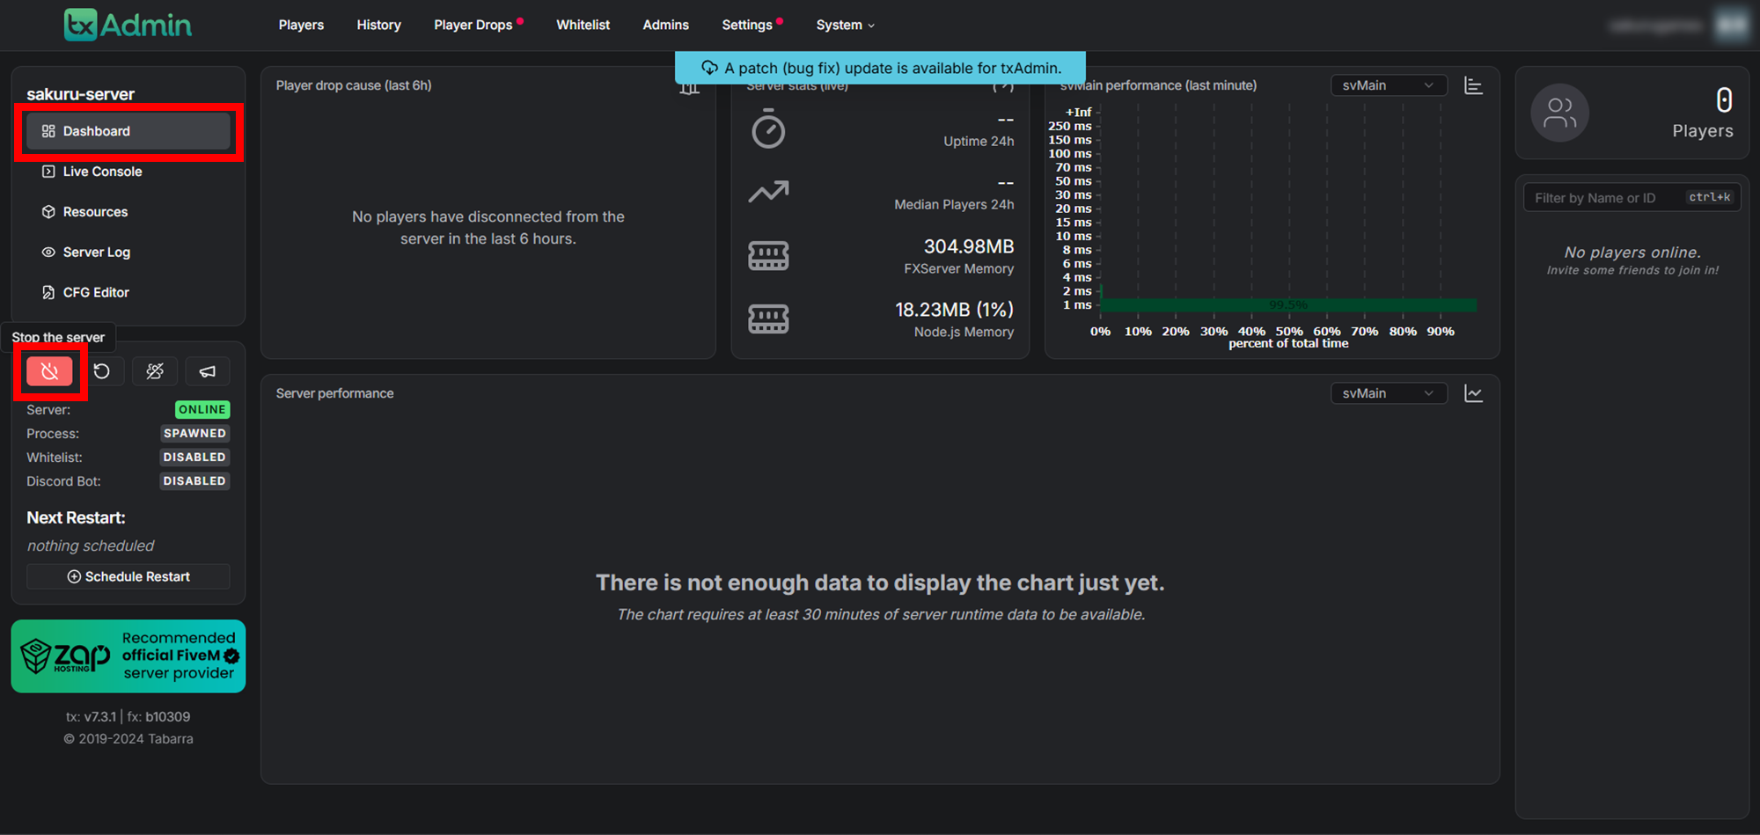Click the txAdmin patch update notification
This screenshot has height=835, width=1760.
pos(880,68)
